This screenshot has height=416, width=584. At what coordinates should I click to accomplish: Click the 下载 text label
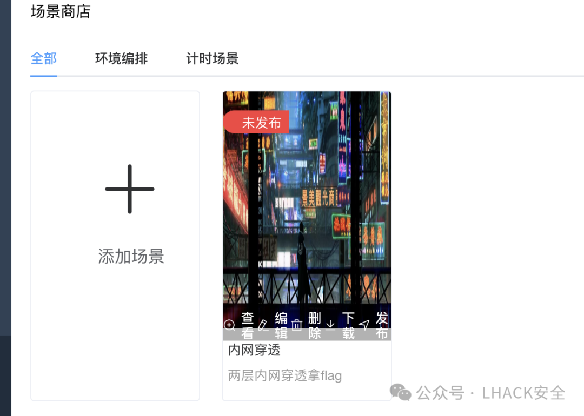click(x=348, y=325)
